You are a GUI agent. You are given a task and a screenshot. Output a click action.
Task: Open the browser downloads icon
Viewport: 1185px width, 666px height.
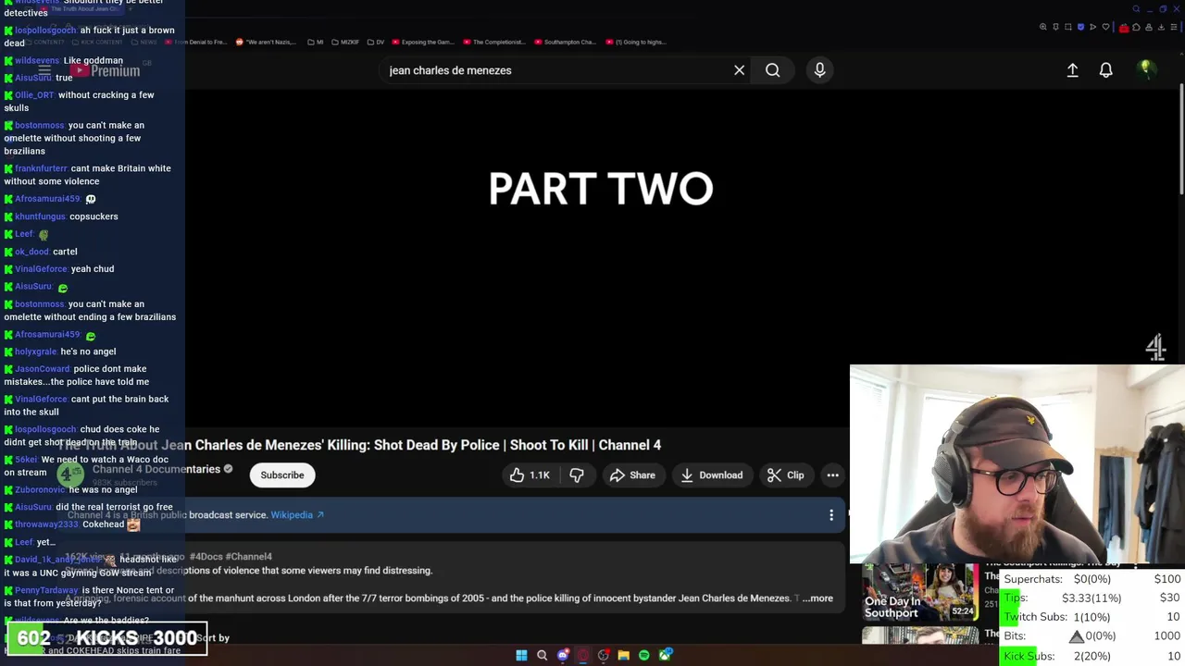click(x=1161, y=27)
